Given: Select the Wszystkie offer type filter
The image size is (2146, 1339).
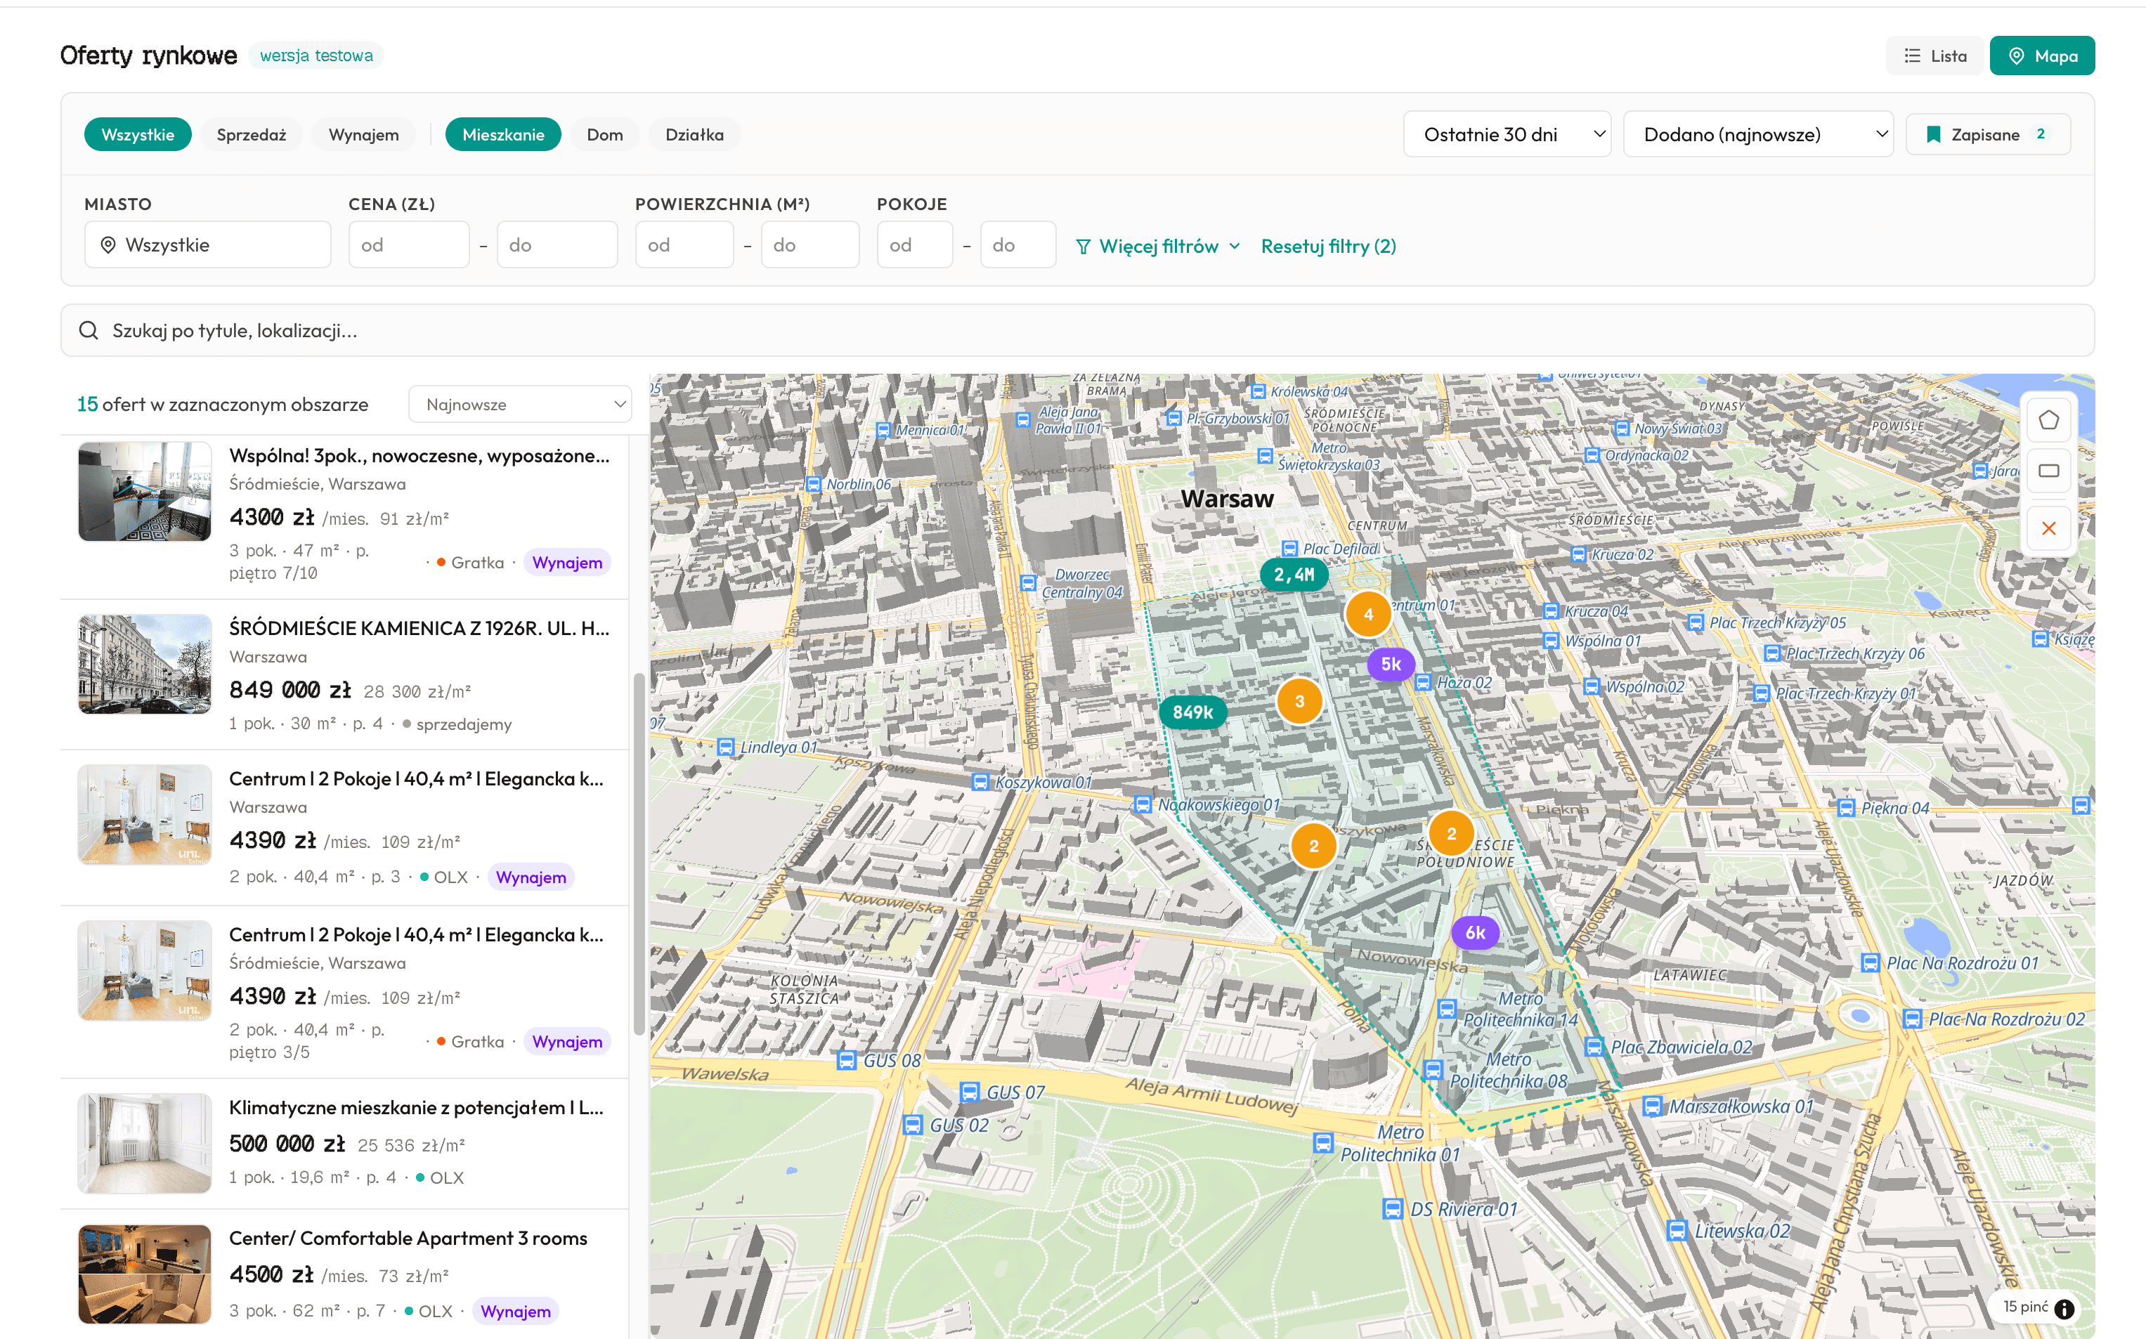Looking at the screenshot, I should click(x=137, y=135).
